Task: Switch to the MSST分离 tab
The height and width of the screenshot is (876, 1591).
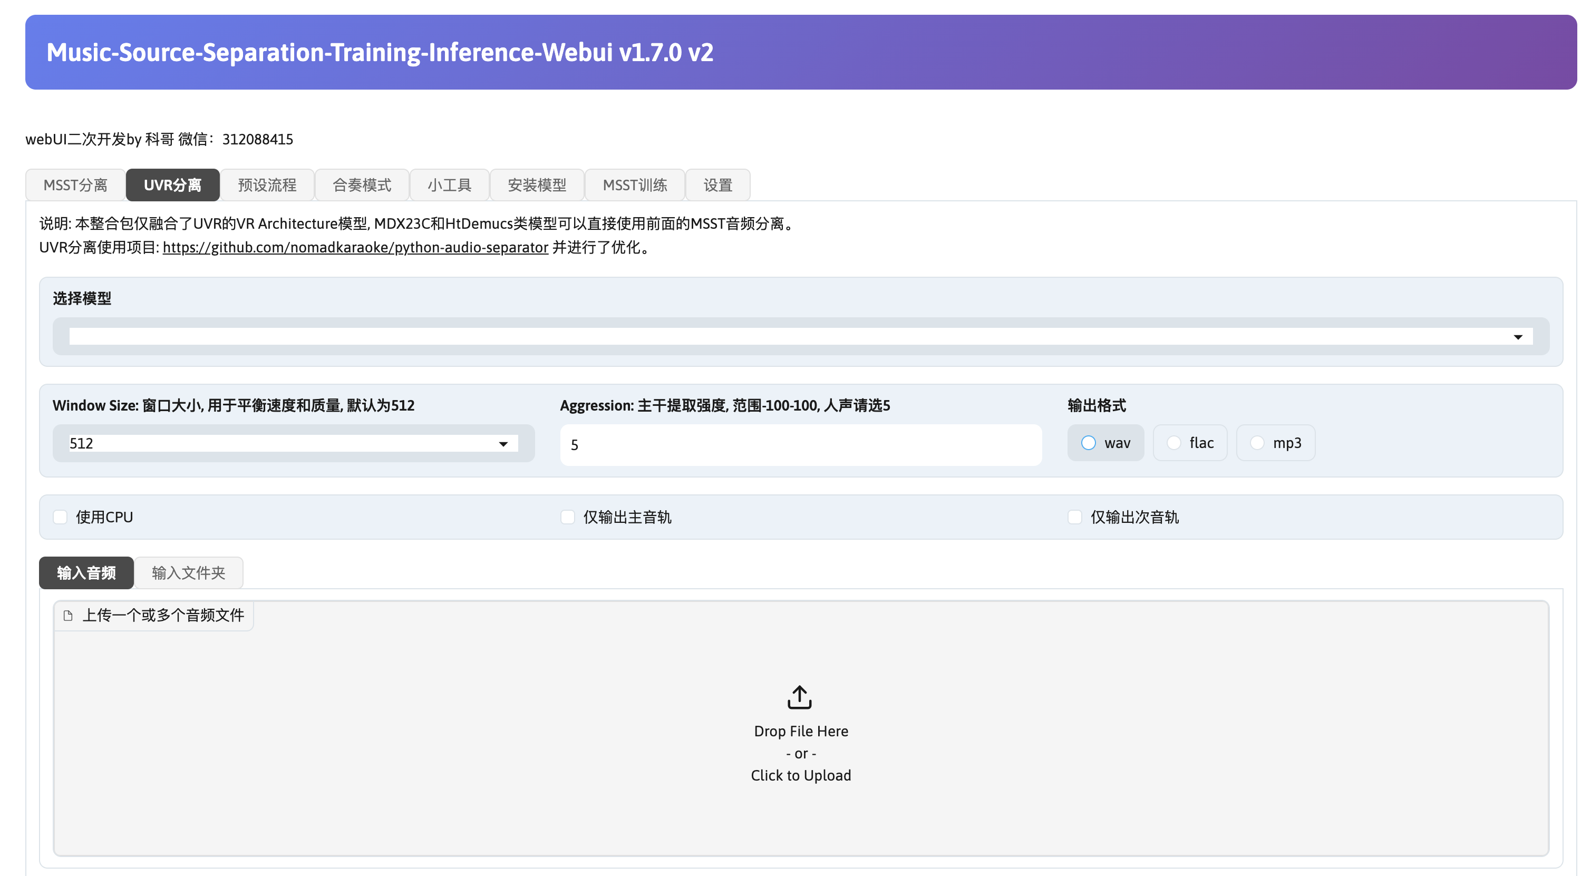Action: pyautogui.click(x=75, y=185)
